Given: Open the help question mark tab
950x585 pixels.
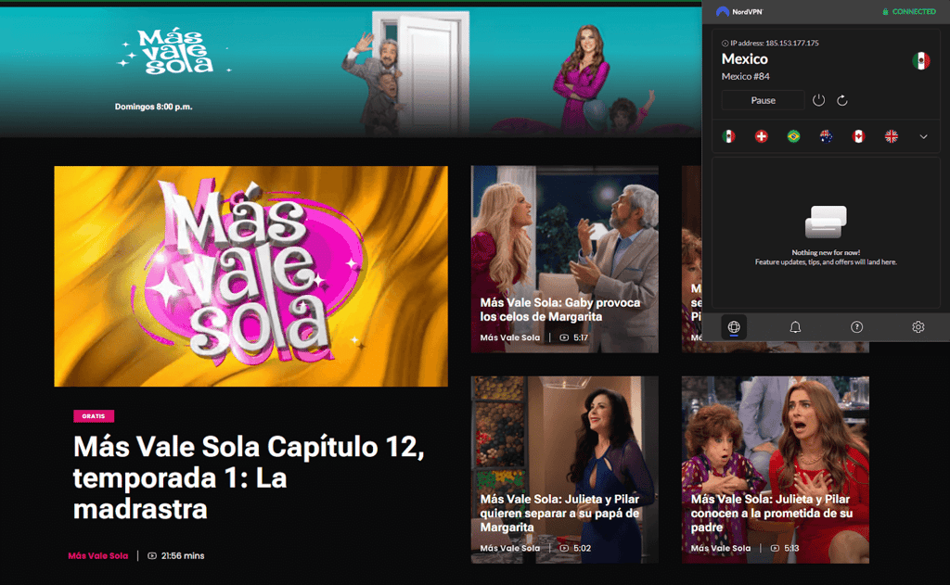Looking at the screenshot, I should [856, 327].
